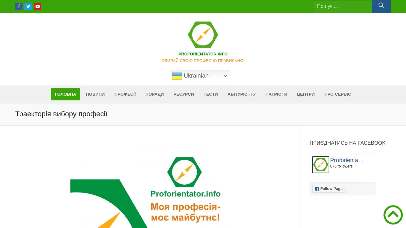This screenshot has width=406, height=228.
Task: Open the АБІТУРІЄНТУ menu item
Action: (241, 94)
